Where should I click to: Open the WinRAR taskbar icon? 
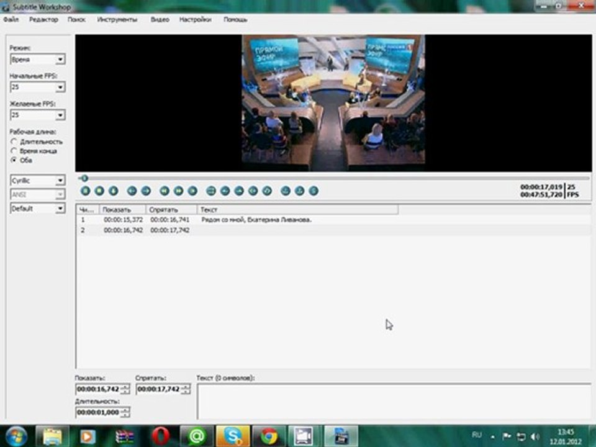125,436
